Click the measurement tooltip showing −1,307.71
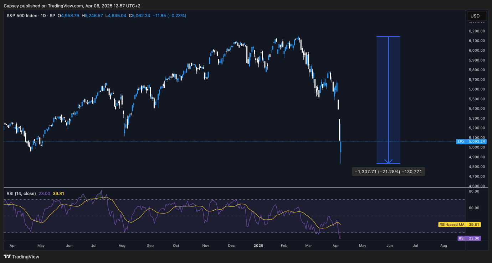492x263 pixels. [388, 172]
